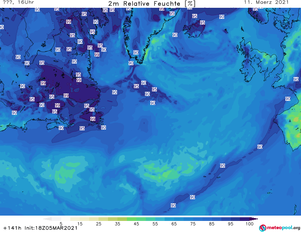Screen dimensions: 301x232
Task: Pick the bright green legend segment left of 45
Action: pyautogui.click(x=131, y=219)
